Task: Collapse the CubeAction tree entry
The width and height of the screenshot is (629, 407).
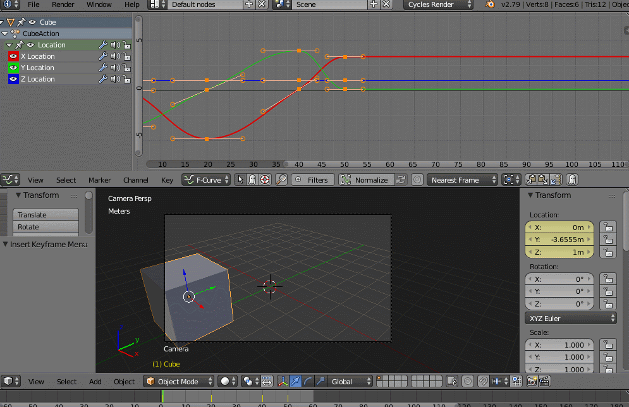Action: 6,33
